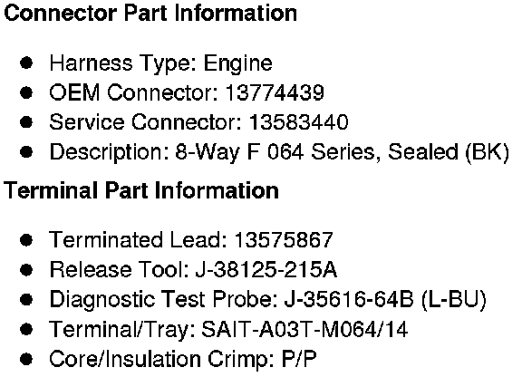Click Release Tool J-38125-215A text
The height and width of the screenshot is (377, 522).
coord(266,269)
